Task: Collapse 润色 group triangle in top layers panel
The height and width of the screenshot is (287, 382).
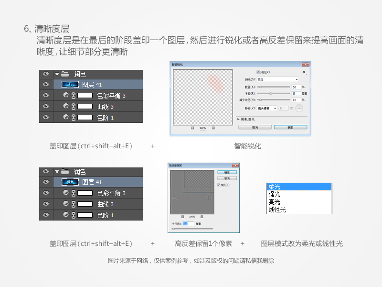Action: pyautogui.click(x=57, y=74)
